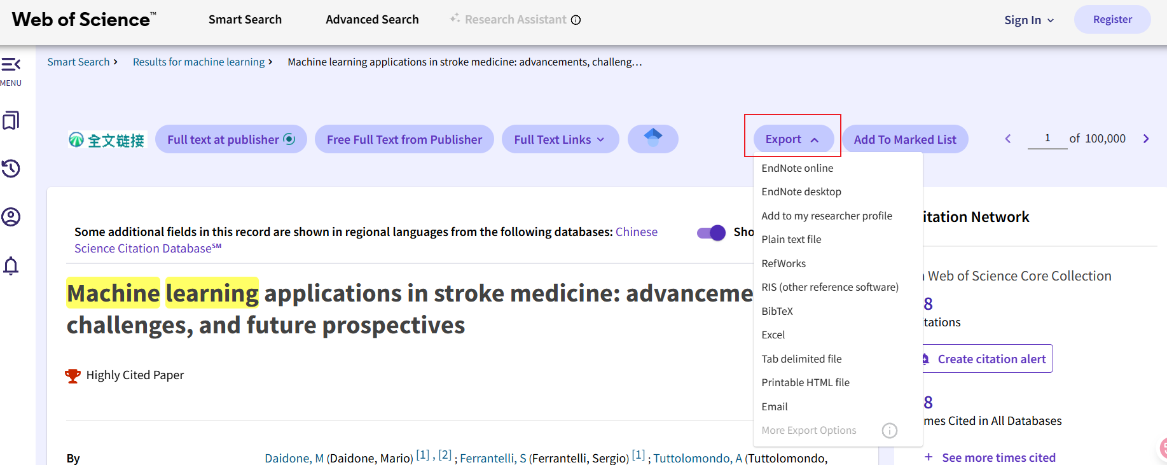1167x465 pixels.
Task: Select Excel export option
Action: [773, 335]
